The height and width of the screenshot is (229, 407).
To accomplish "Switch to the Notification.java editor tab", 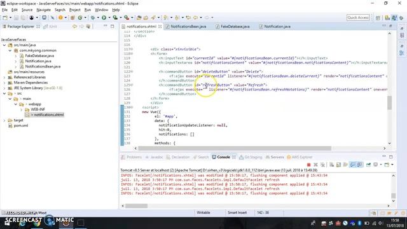I will coord(275,27).
